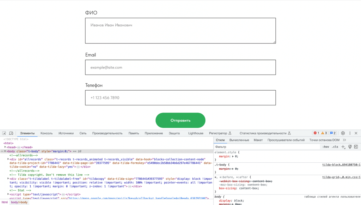This screenshot has width=361, height=205.
Task: Expand margin shorthand in element.style
Action: [233, 156]
